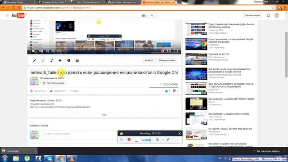Image resolution: width=288 pixels, height=162 pixels.
Task: Stop the screen recording red button
Action: click(129, 139)
